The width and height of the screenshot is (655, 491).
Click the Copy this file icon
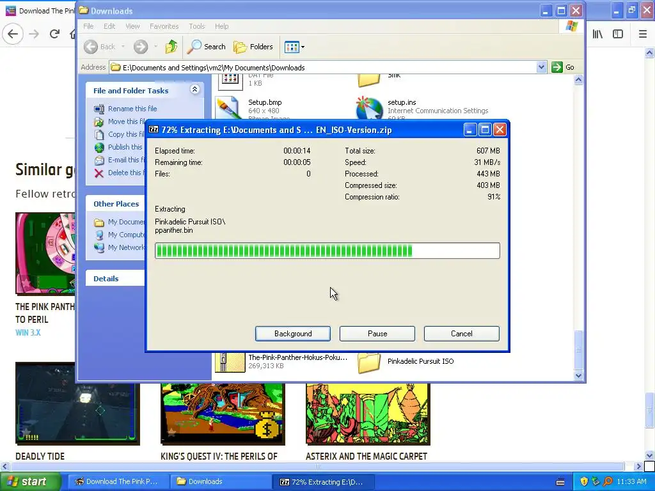pos(99,134)
